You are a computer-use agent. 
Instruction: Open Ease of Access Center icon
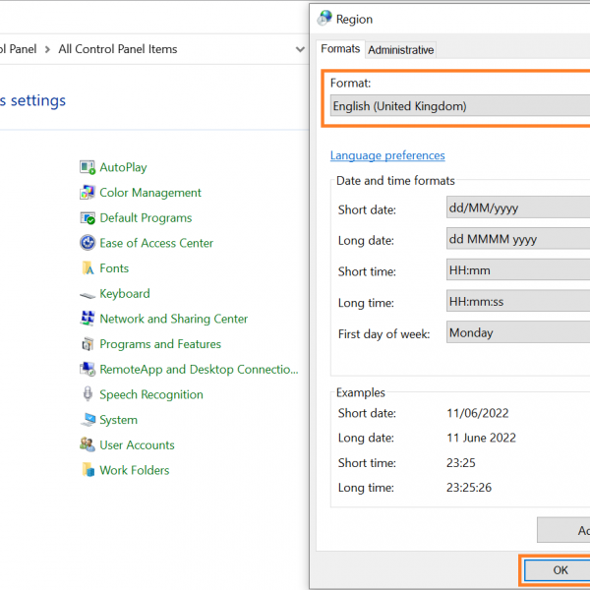coord(88,244)
